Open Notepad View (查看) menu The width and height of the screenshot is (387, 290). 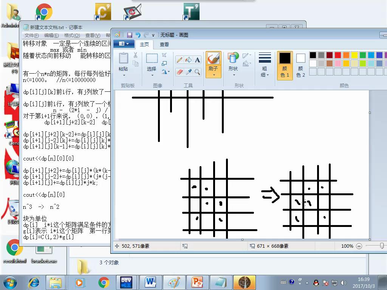(x=93, y=35)
